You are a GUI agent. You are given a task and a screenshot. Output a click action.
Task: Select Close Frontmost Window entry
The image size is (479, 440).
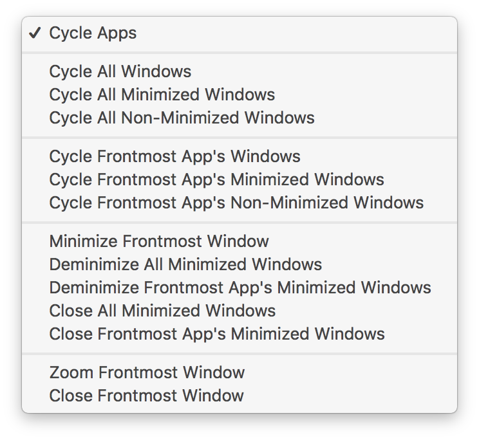(x=146, y=396)
